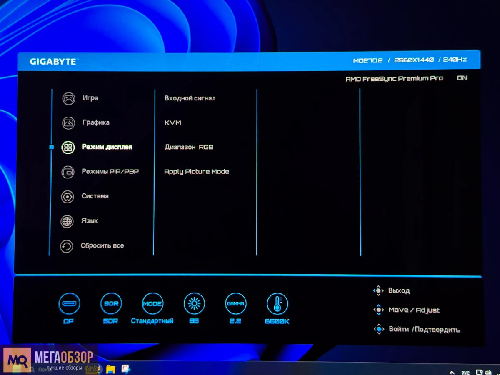Image resolution: width=500 pixels, height=375 pixels.
Task: Click the brightness sun icon
Action: (x=194, y=303)
